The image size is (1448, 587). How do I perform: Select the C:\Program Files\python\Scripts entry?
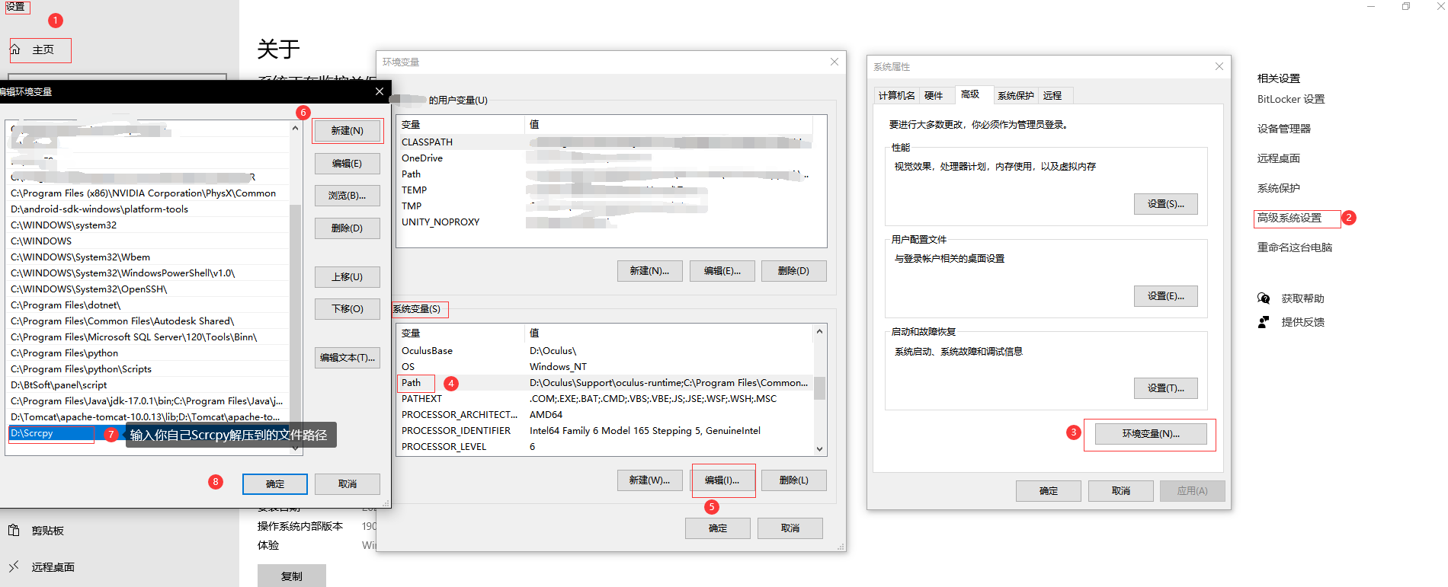(149, 369)
